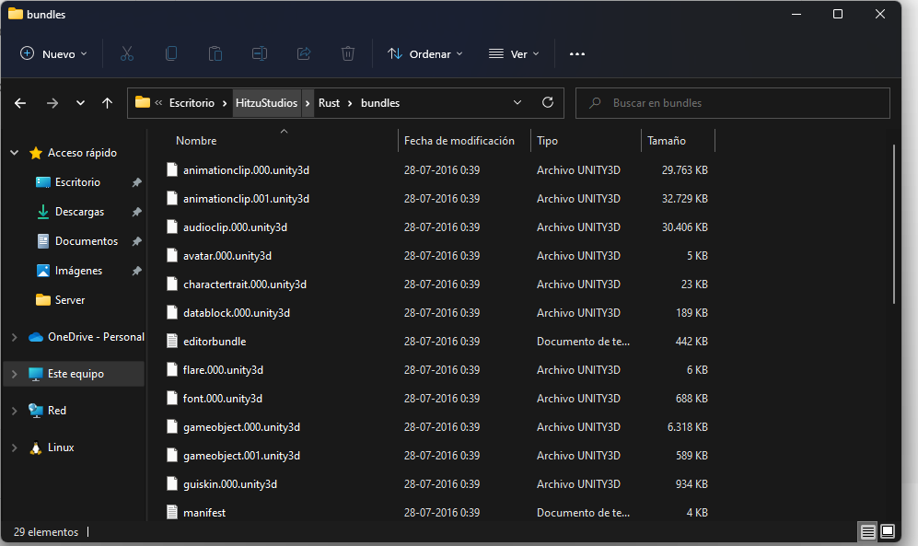Screen dimensions: 918x546
Task: Open the Nuevo dropdown menu
Action: 53,53
